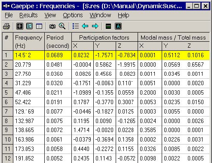Open the Window menu
The width and height of the screenshot is (212, 163).
coord(100,15)
